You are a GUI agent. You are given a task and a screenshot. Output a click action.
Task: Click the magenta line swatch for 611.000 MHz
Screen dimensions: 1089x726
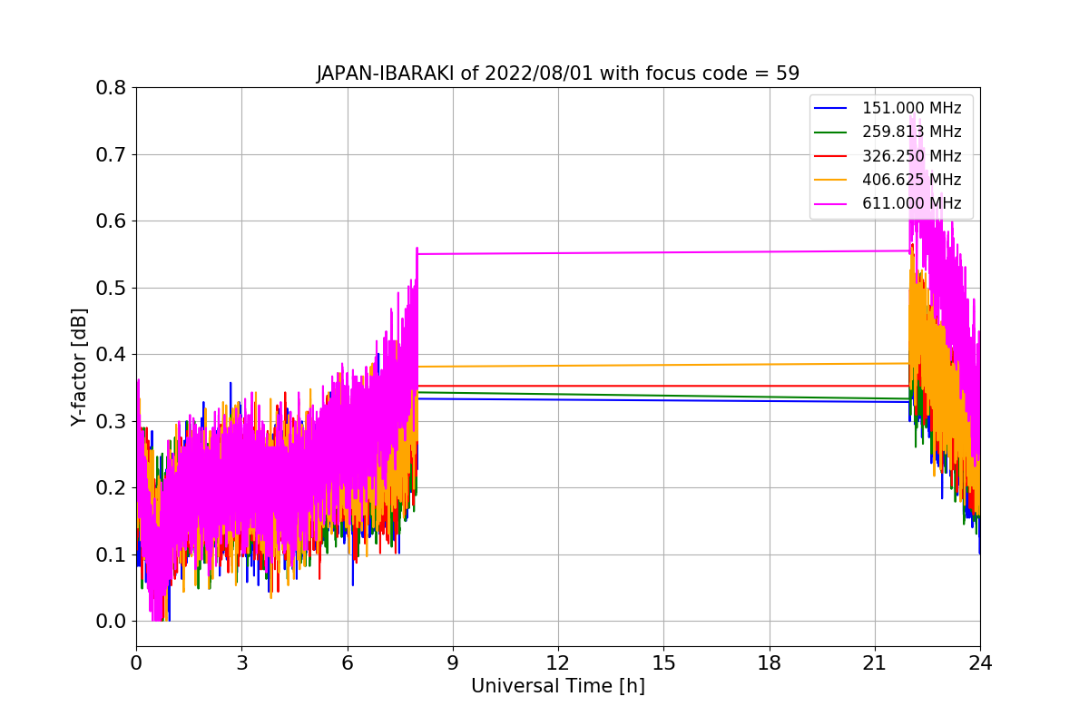pos(831,203)
